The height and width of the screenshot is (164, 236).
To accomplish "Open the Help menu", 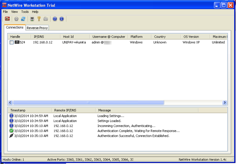I will 35,12.
